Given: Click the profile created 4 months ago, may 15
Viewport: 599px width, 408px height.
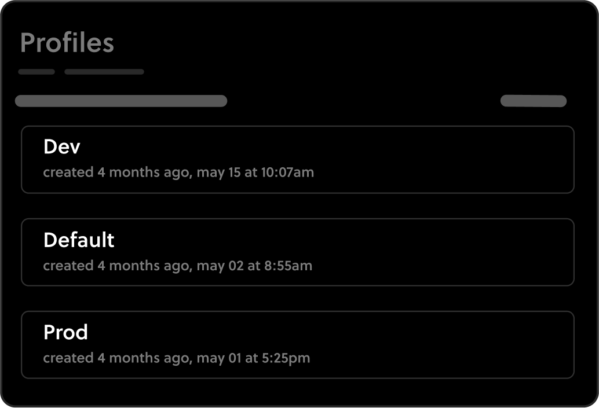Looking at the screenshot, I should (298, 159).
